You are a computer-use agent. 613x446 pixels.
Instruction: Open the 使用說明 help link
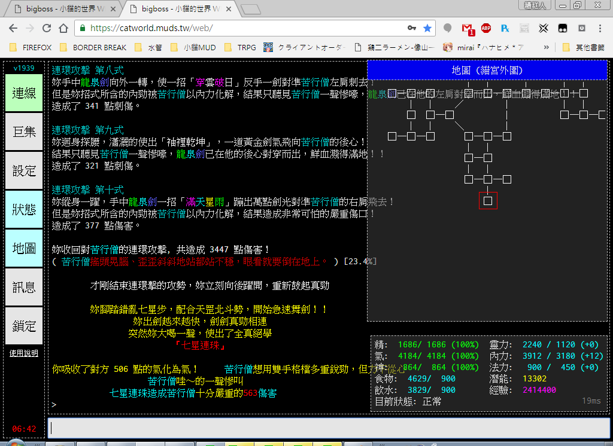click(24, 353)
